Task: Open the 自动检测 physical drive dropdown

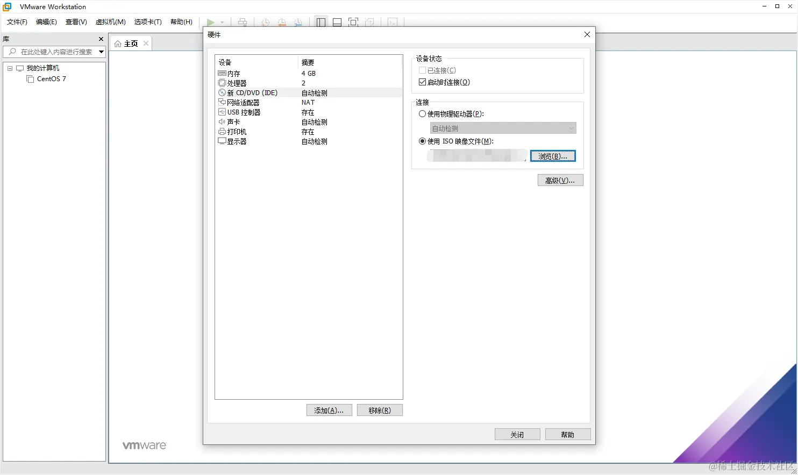Action: pyautogui.click(x=503, y=128)
